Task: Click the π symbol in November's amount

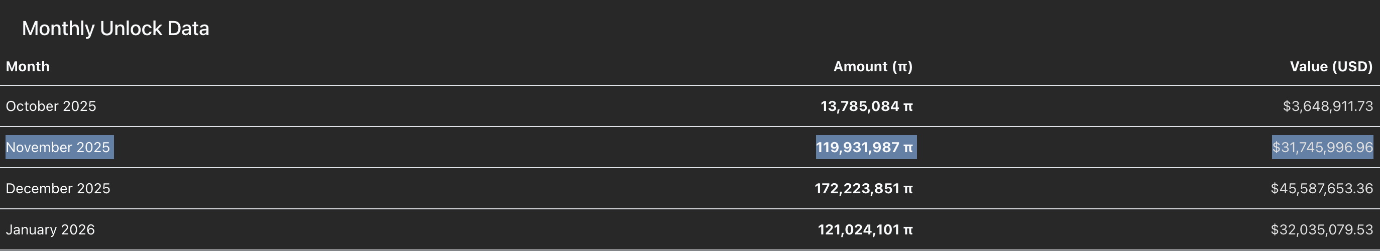Action: pyautogui.click(x=908, y=148)
